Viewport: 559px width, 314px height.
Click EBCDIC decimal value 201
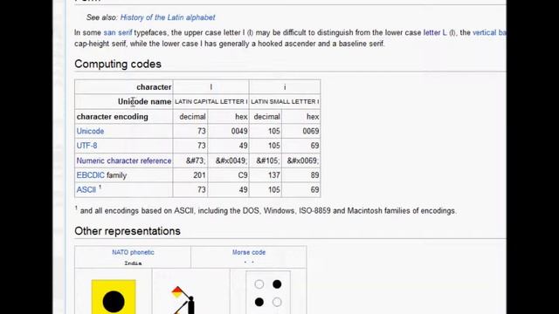coord(190,175)
